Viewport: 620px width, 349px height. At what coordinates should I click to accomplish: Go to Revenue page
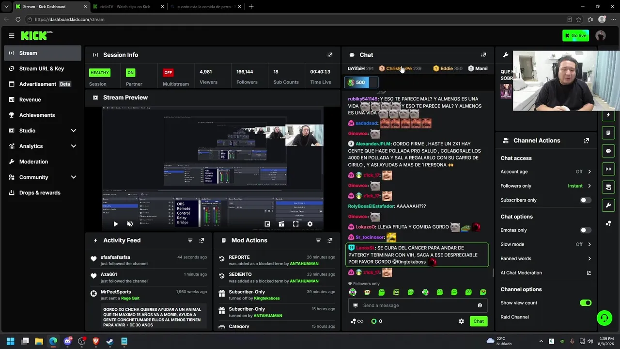(43, 99)
